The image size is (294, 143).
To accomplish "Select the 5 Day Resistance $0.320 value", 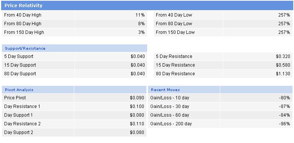I will tap(283, 56).
